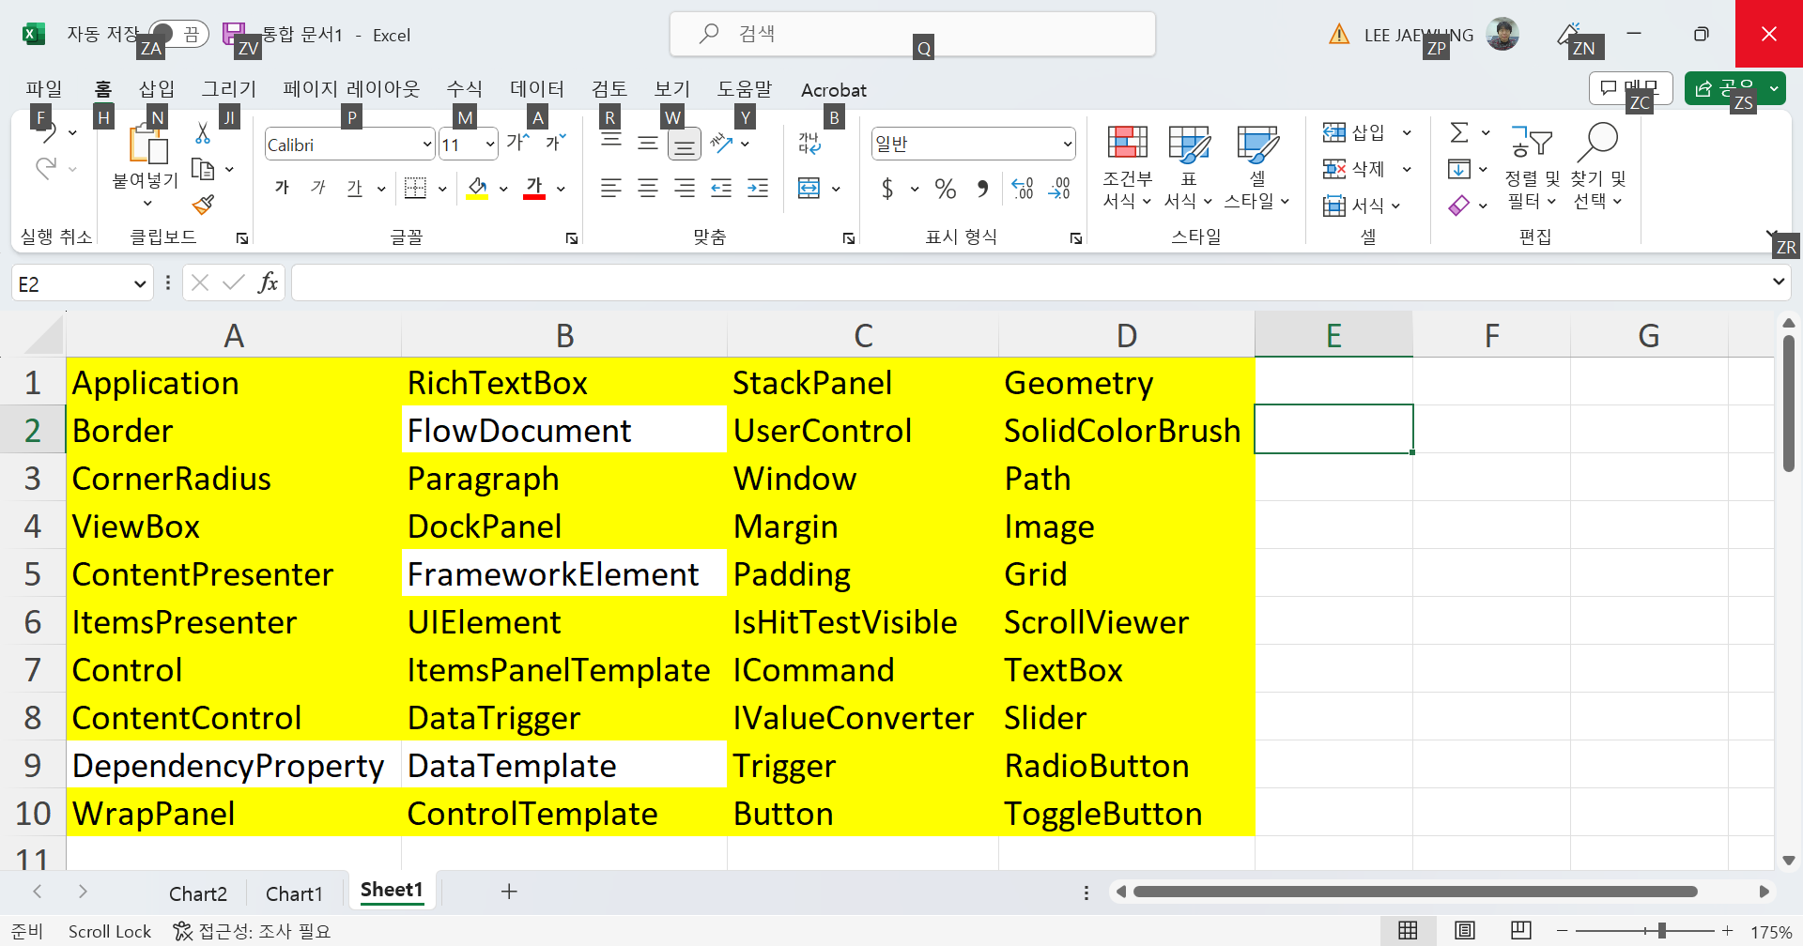Open the 삽입 ribbon tab
This screenshot has width=1803, height=946.
[x=157, y=89]
